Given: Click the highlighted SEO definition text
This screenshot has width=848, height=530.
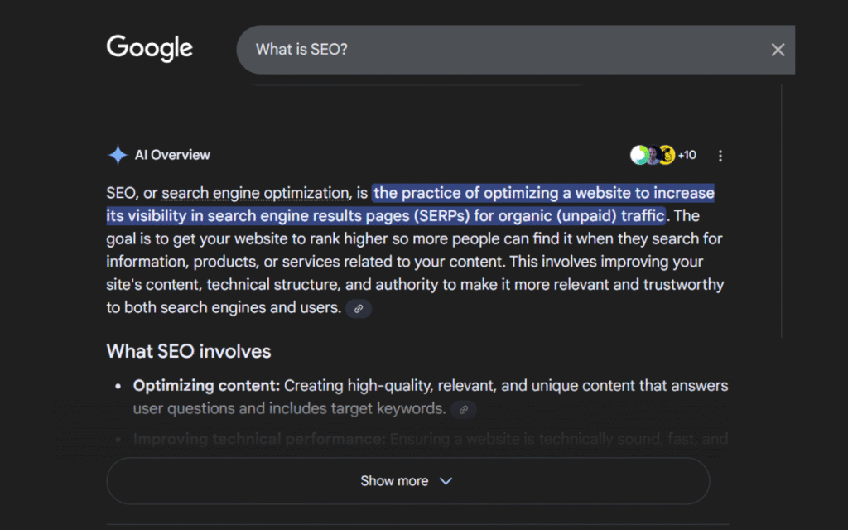Looking at the screenshot, I should (x=542, y=194).
